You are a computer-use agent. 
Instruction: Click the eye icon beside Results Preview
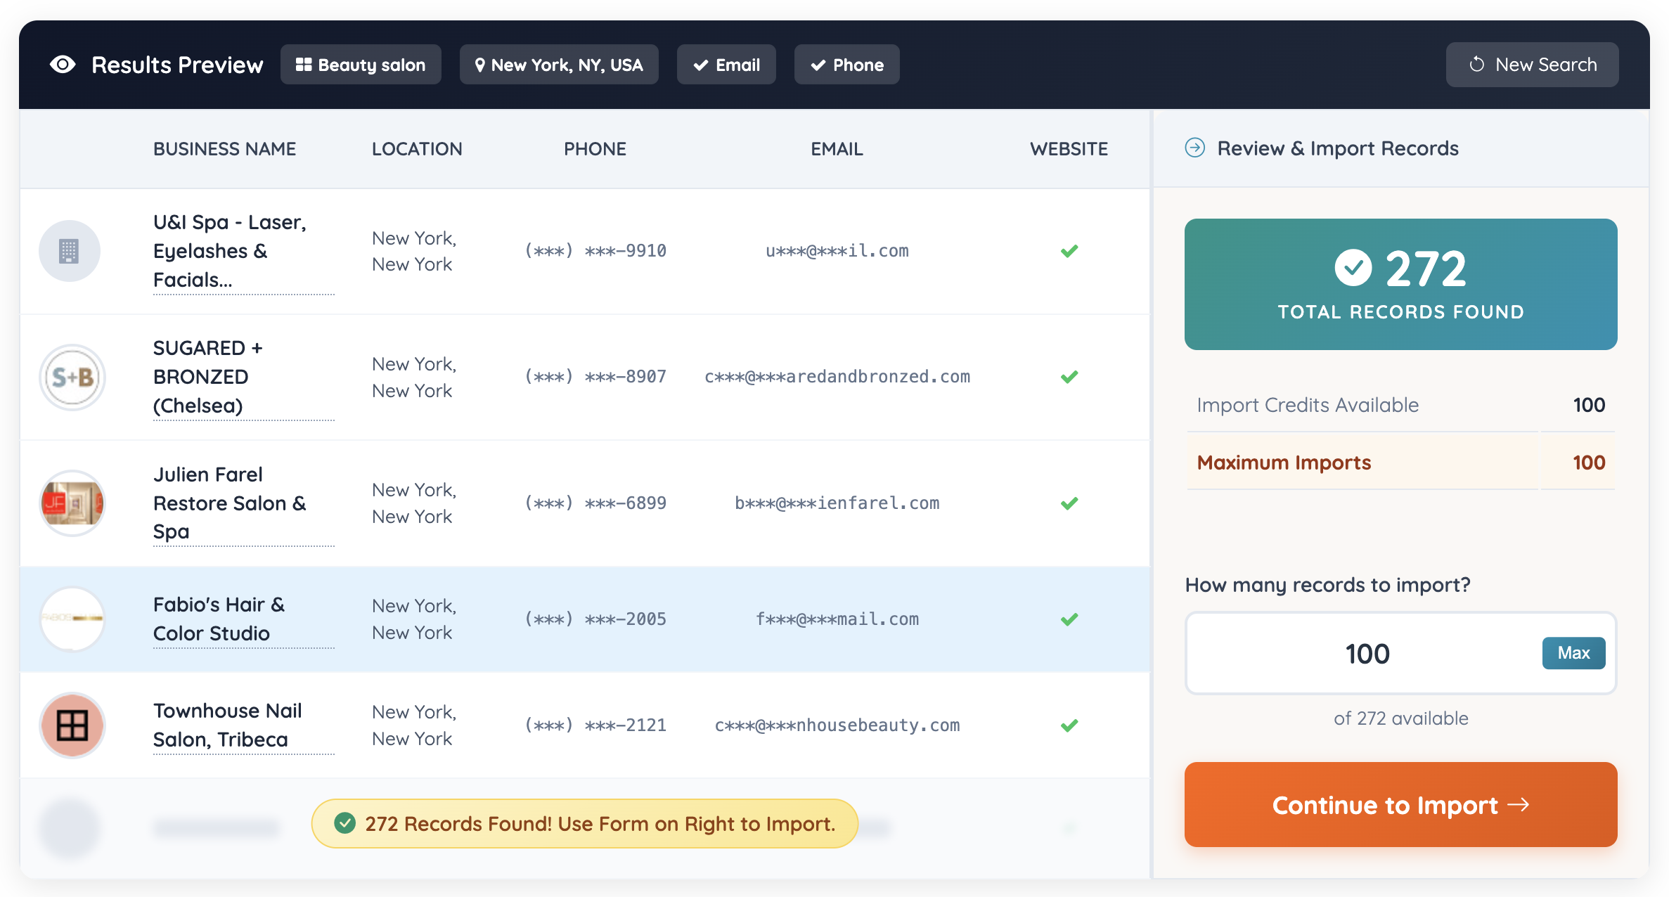[x=63, y=65]
